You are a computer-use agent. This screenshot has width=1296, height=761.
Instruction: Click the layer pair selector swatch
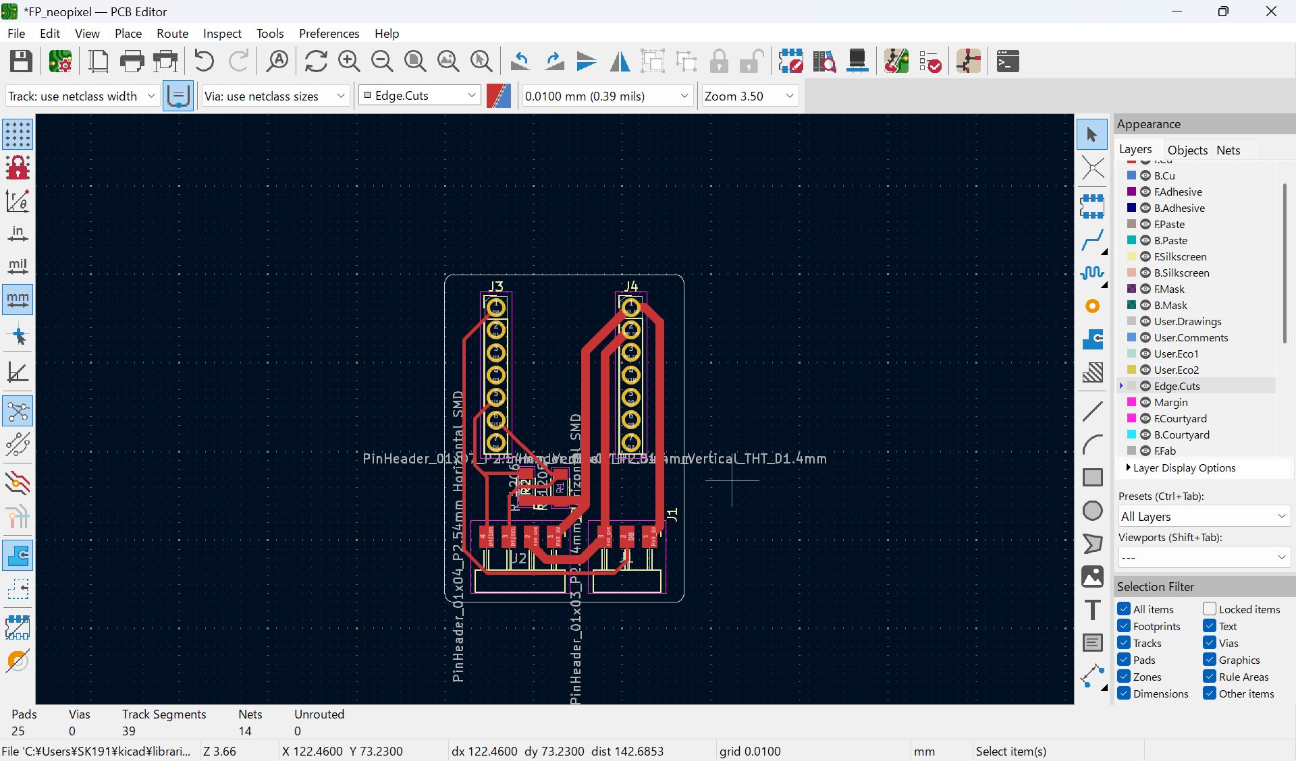click(499, 96)
